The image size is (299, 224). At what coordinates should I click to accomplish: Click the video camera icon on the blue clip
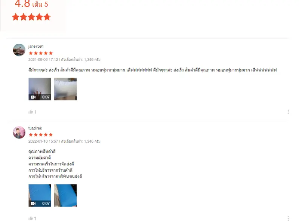pos(33,203)
